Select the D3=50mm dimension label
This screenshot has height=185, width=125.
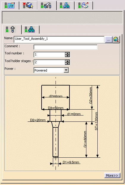56,108
